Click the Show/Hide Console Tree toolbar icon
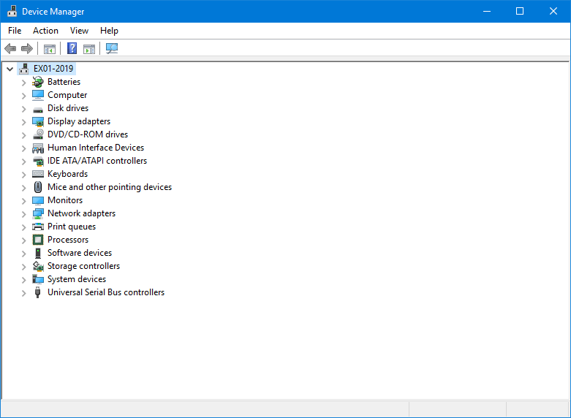Screen dimensions: 571x418 [50, 49]
